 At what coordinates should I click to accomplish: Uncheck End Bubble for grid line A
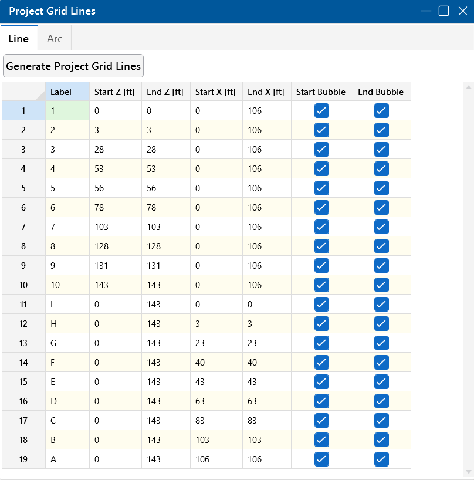381,459
